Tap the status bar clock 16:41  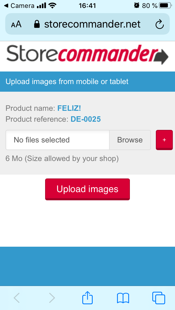[x=87, y=5]
